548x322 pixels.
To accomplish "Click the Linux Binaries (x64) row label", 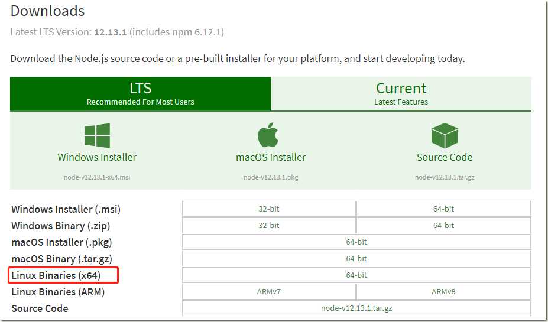I will [56, 275].
